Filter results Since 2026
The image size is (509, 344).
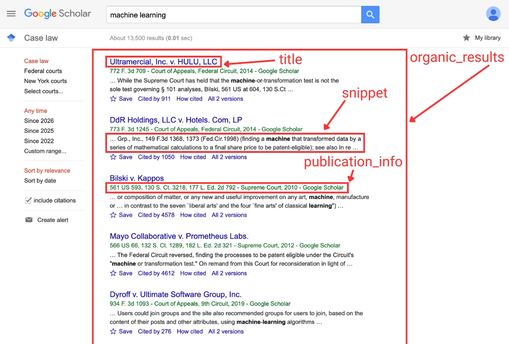[x=39, y=121]
